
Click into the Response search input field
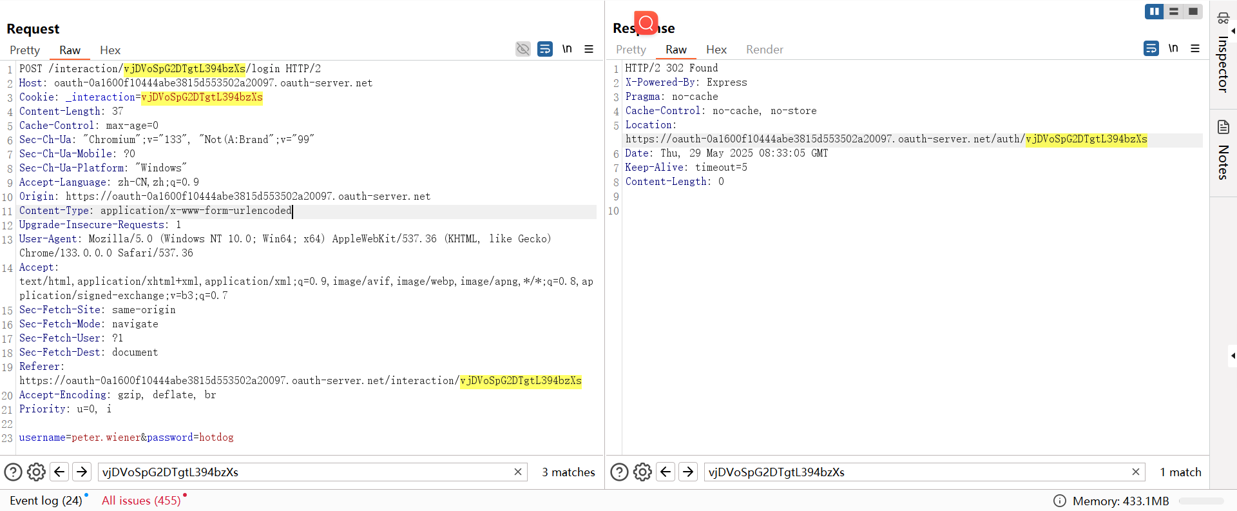click(x=915, y=472)
